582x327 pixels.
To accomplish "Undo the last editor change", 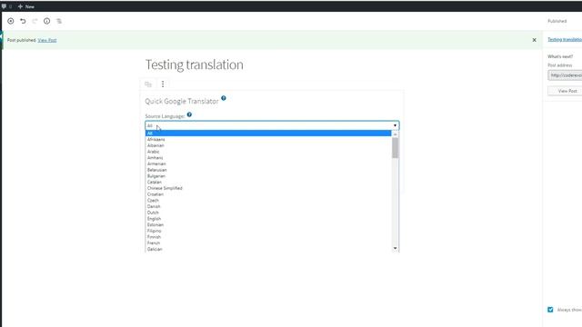I will tap(23, 21).
